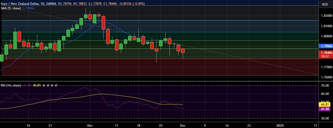The image size is (333, 128).
Task: Click the yellow 46.81 RSI axis label
Action: tap(325, 105)
